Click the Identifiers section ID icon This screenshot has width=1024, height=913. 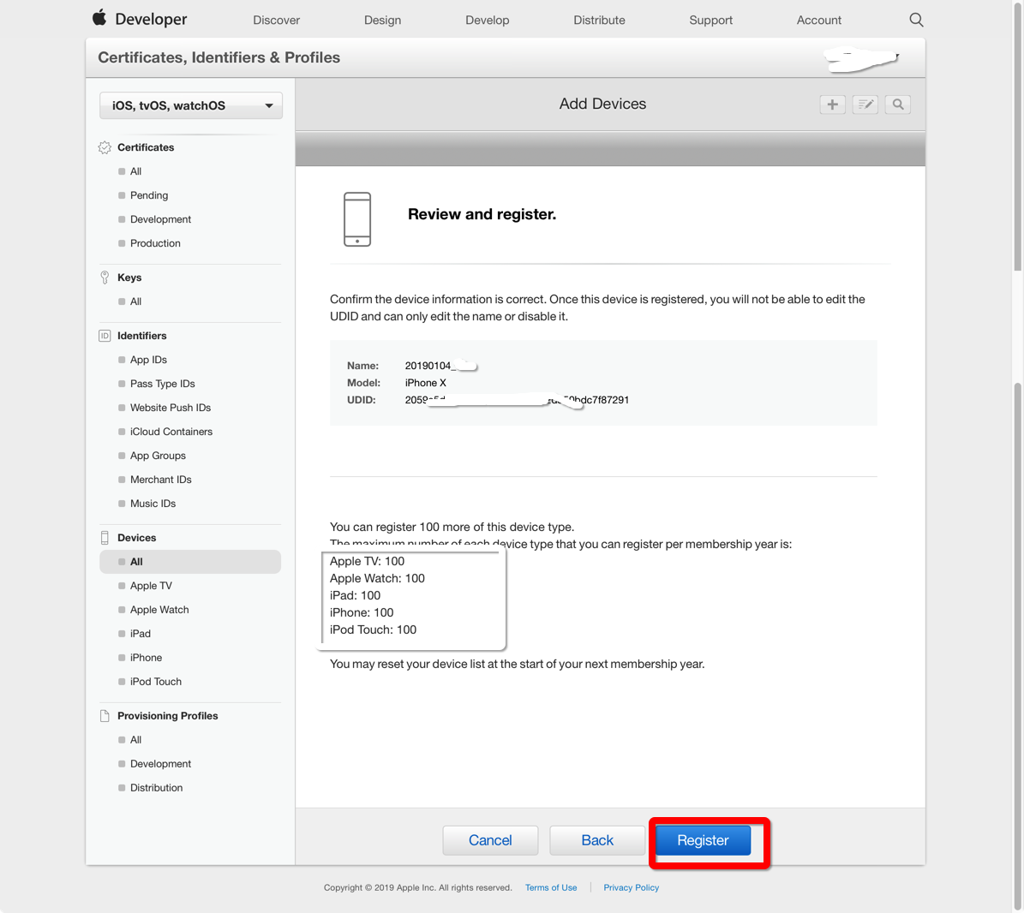click(x=105, y=336)
